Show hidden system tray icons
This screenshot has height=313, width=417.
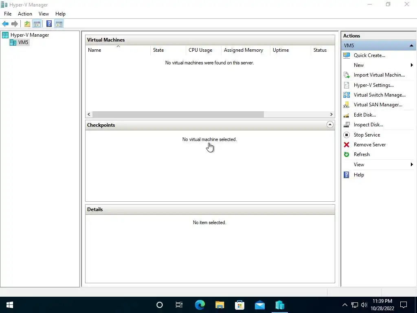tap(345, 305)
